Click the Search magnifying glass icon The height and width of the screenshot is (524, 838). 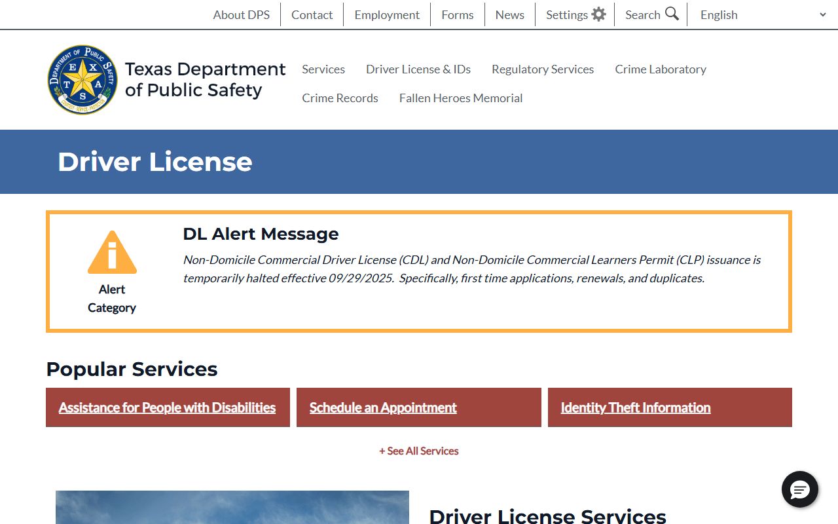[672, 14]
